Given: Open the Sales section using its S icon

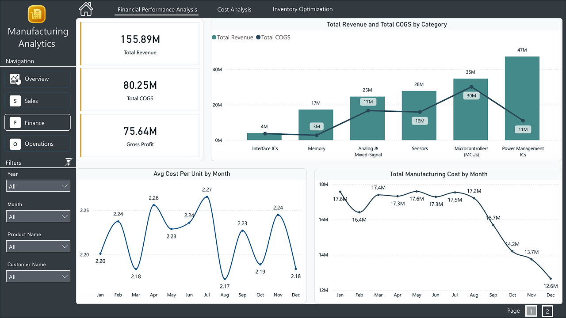Looking at the screenshot, I should coord(15,100).
